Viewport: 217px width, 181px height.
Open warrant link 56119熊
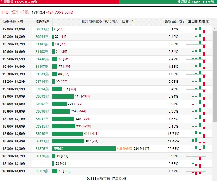[x=42, y=171]
